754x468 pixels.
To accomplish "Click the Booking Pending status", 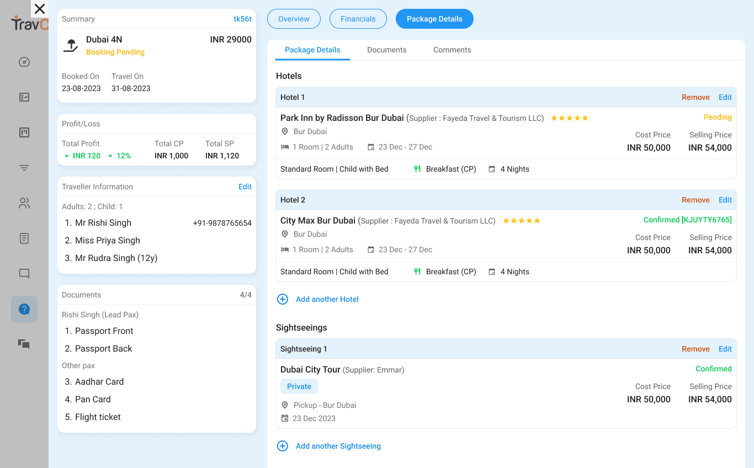I will [x=115, y=52].
